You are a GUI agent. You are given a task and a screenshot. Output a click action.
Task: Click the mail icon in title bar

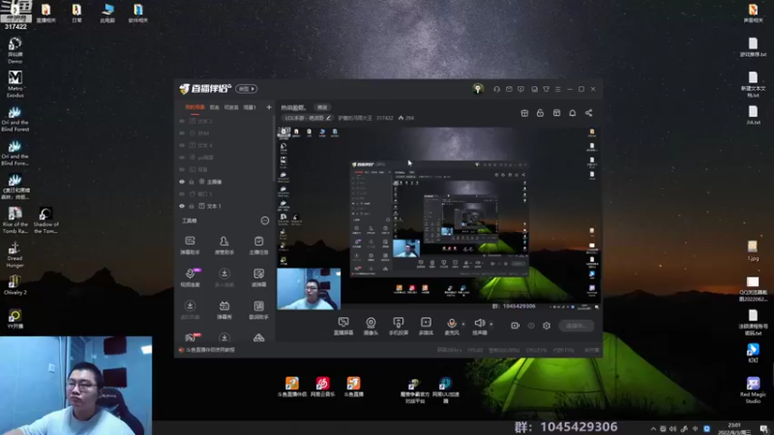(509, 89)
